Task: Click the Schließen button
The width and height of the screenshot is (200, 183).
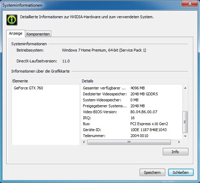Action: tap(181, 172)
